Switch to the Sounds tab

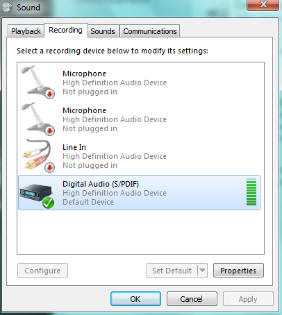[103, 31]
